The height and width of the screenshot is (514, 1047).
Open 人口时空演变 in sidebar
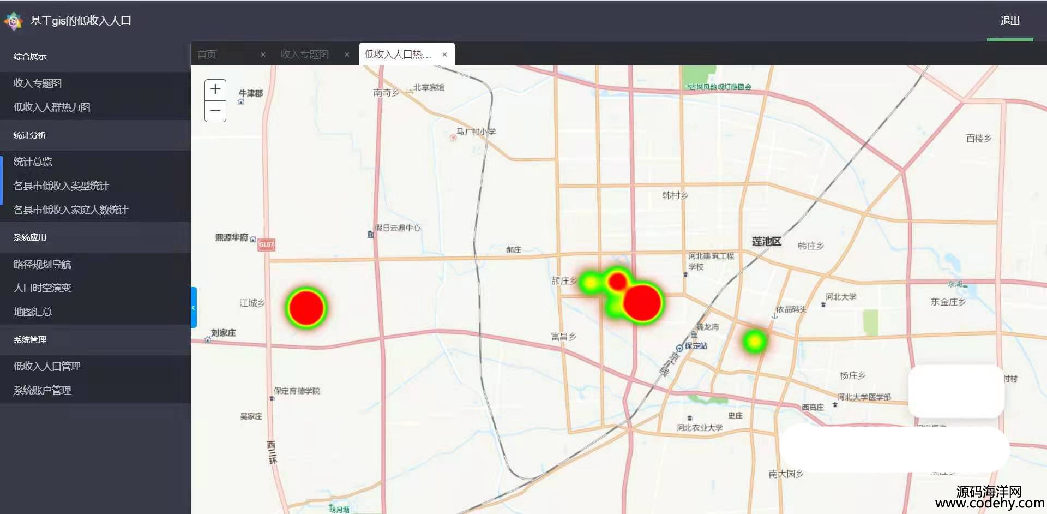click(x=43, y=288)
